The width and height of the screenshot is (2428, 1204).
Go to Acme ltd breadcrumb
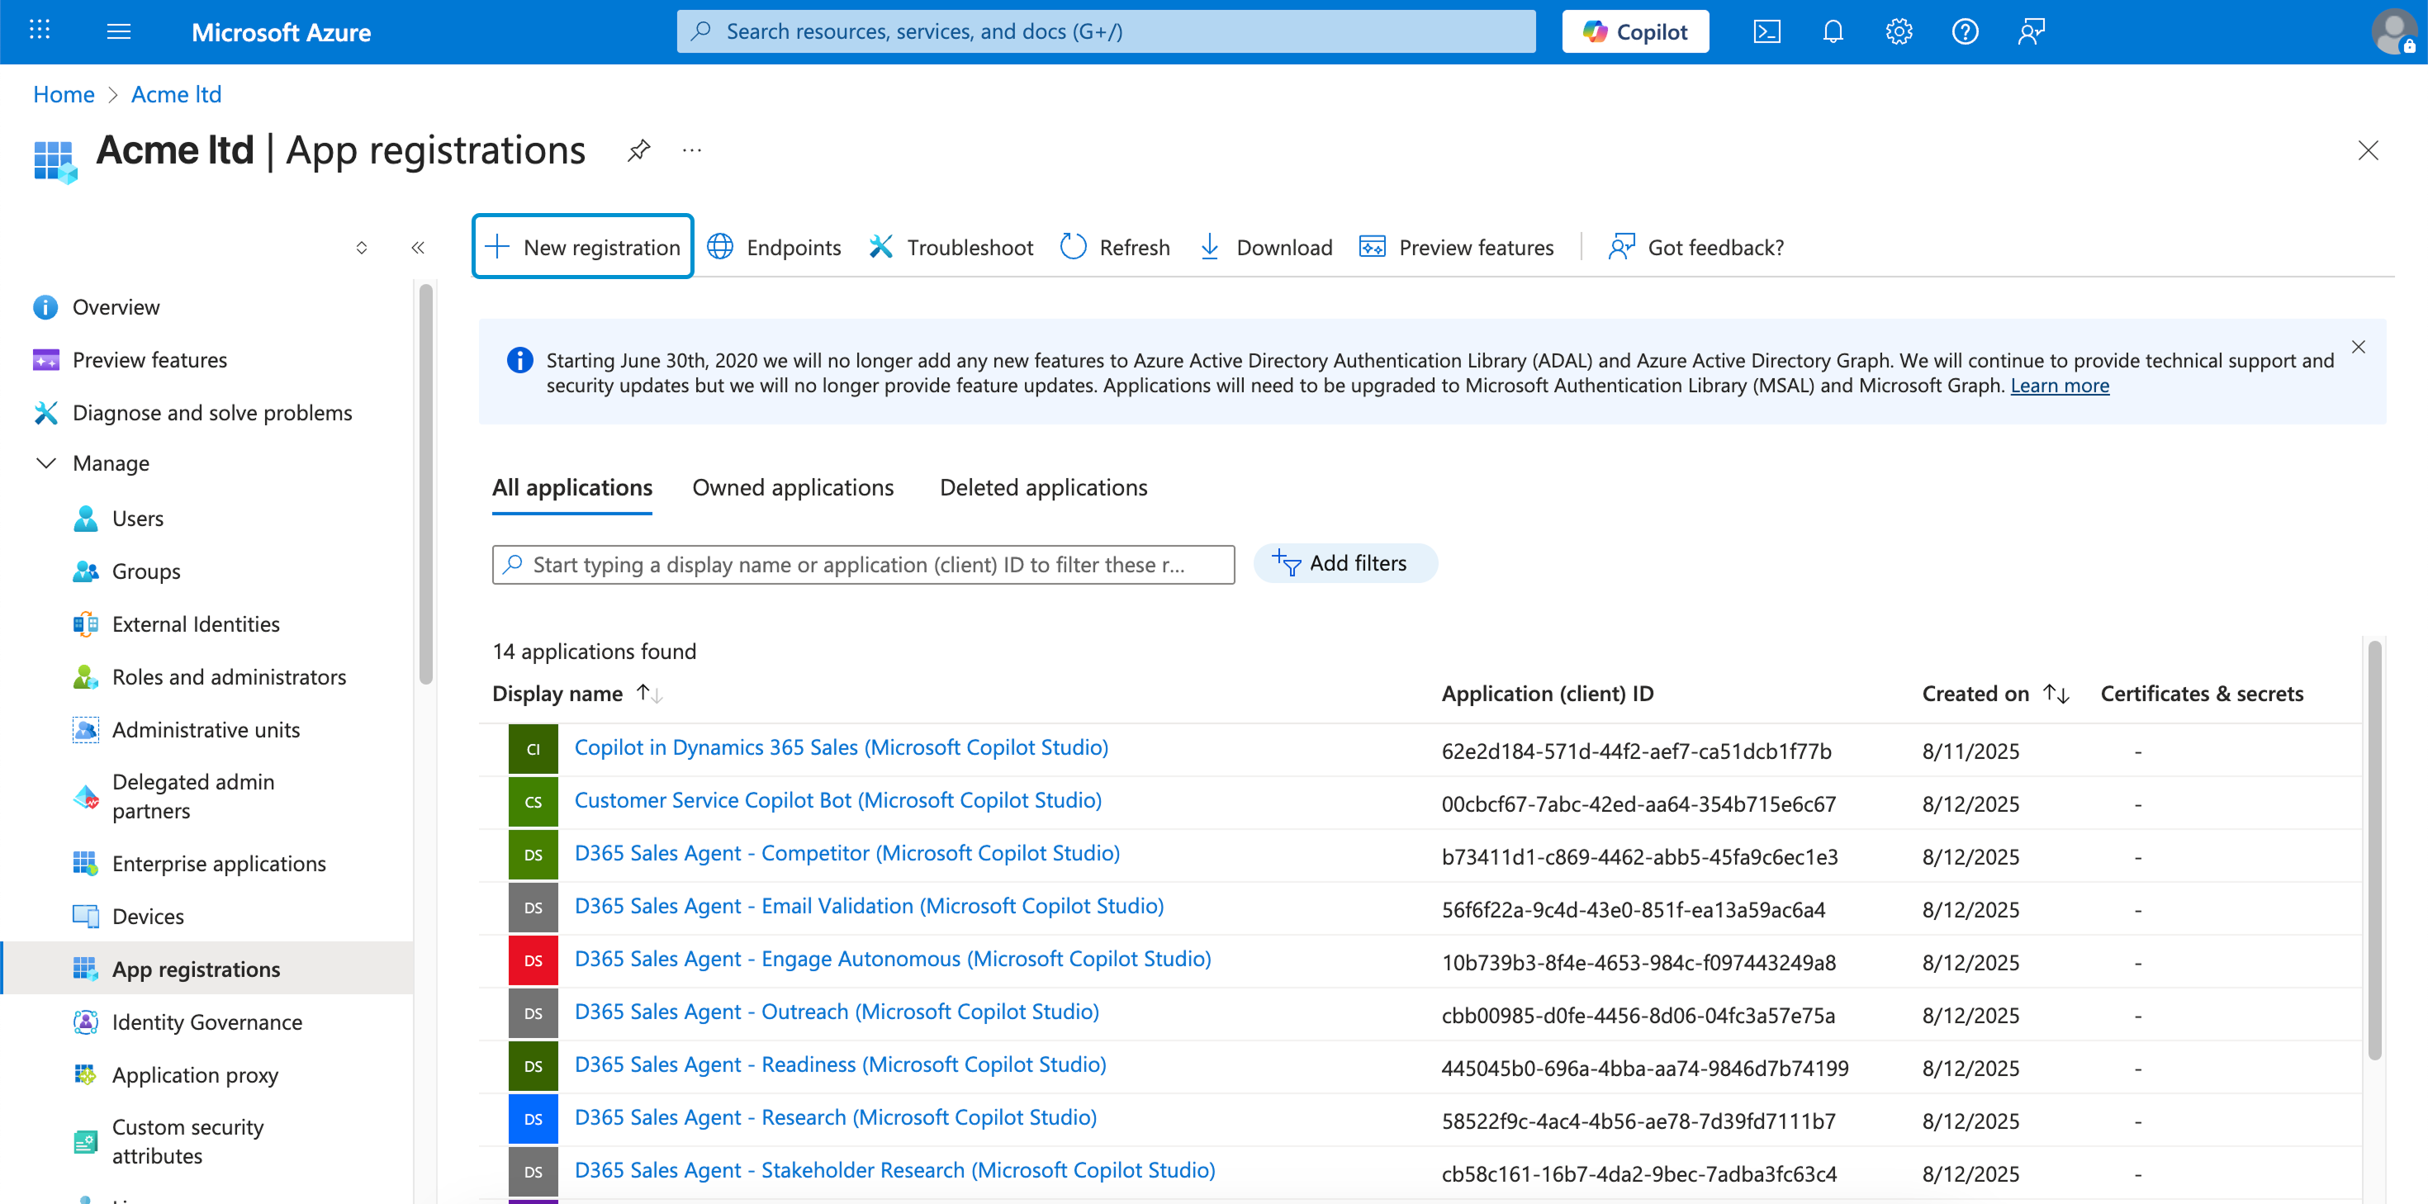tap(176, 94)
